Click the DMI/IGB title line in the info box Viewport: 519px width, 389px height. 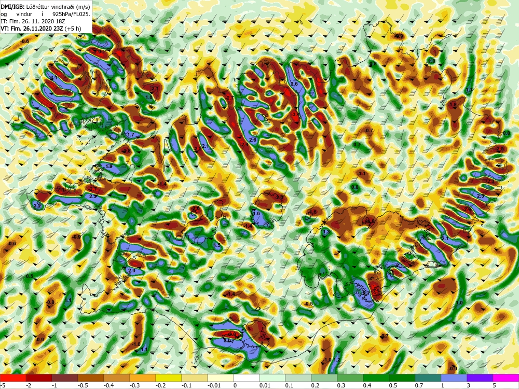[x=45, y=6]
